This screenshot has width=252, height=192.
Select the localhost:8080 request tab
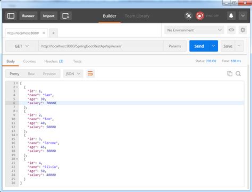click(x=23, y=33)
